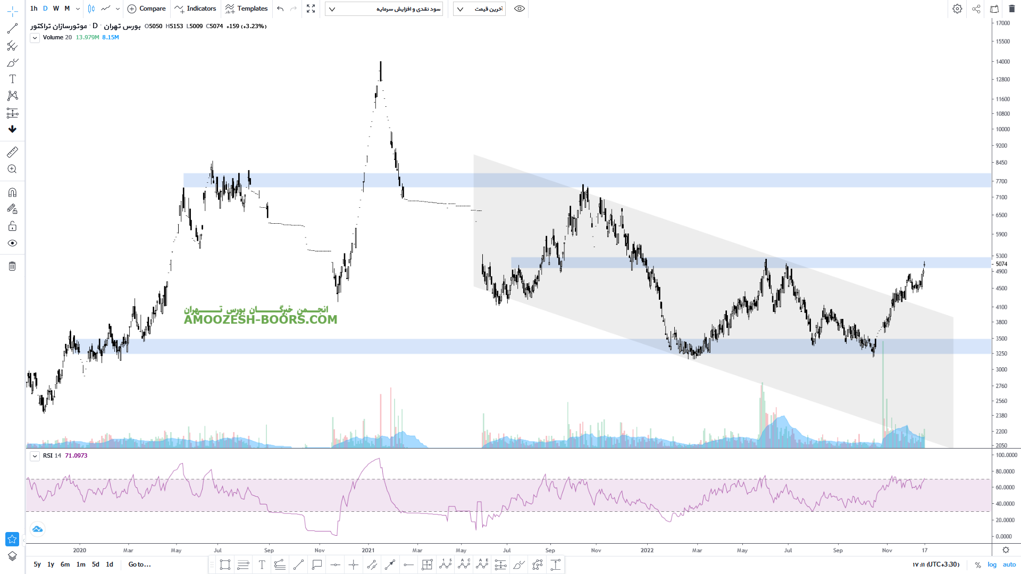This screenshot has width=1021, height=574.
Task: Collapse the Volume indicator legend
Action: (35, 38)
